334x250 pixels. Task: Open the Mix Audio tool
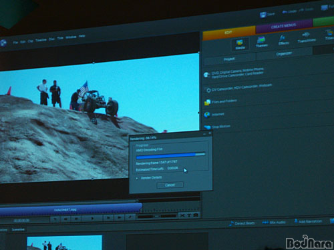pos(274,222)
